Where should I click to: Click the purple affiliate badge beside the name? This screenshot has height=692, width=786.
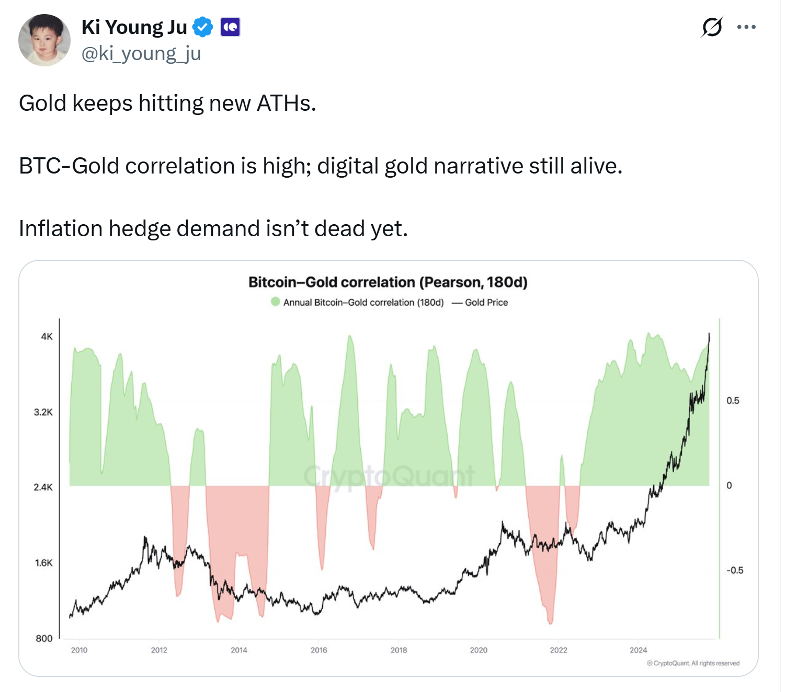tap(230, 27)
